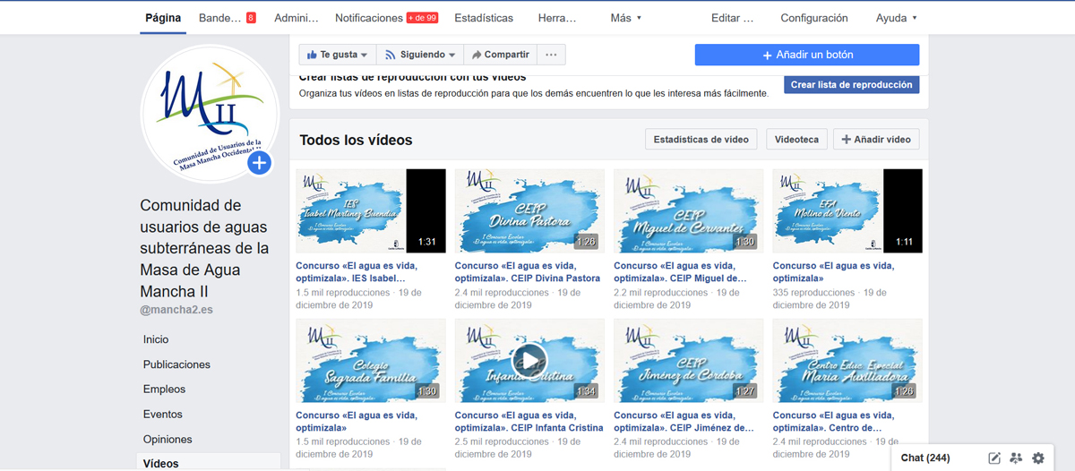Play the Infanta Cristina video

(529, 361)
